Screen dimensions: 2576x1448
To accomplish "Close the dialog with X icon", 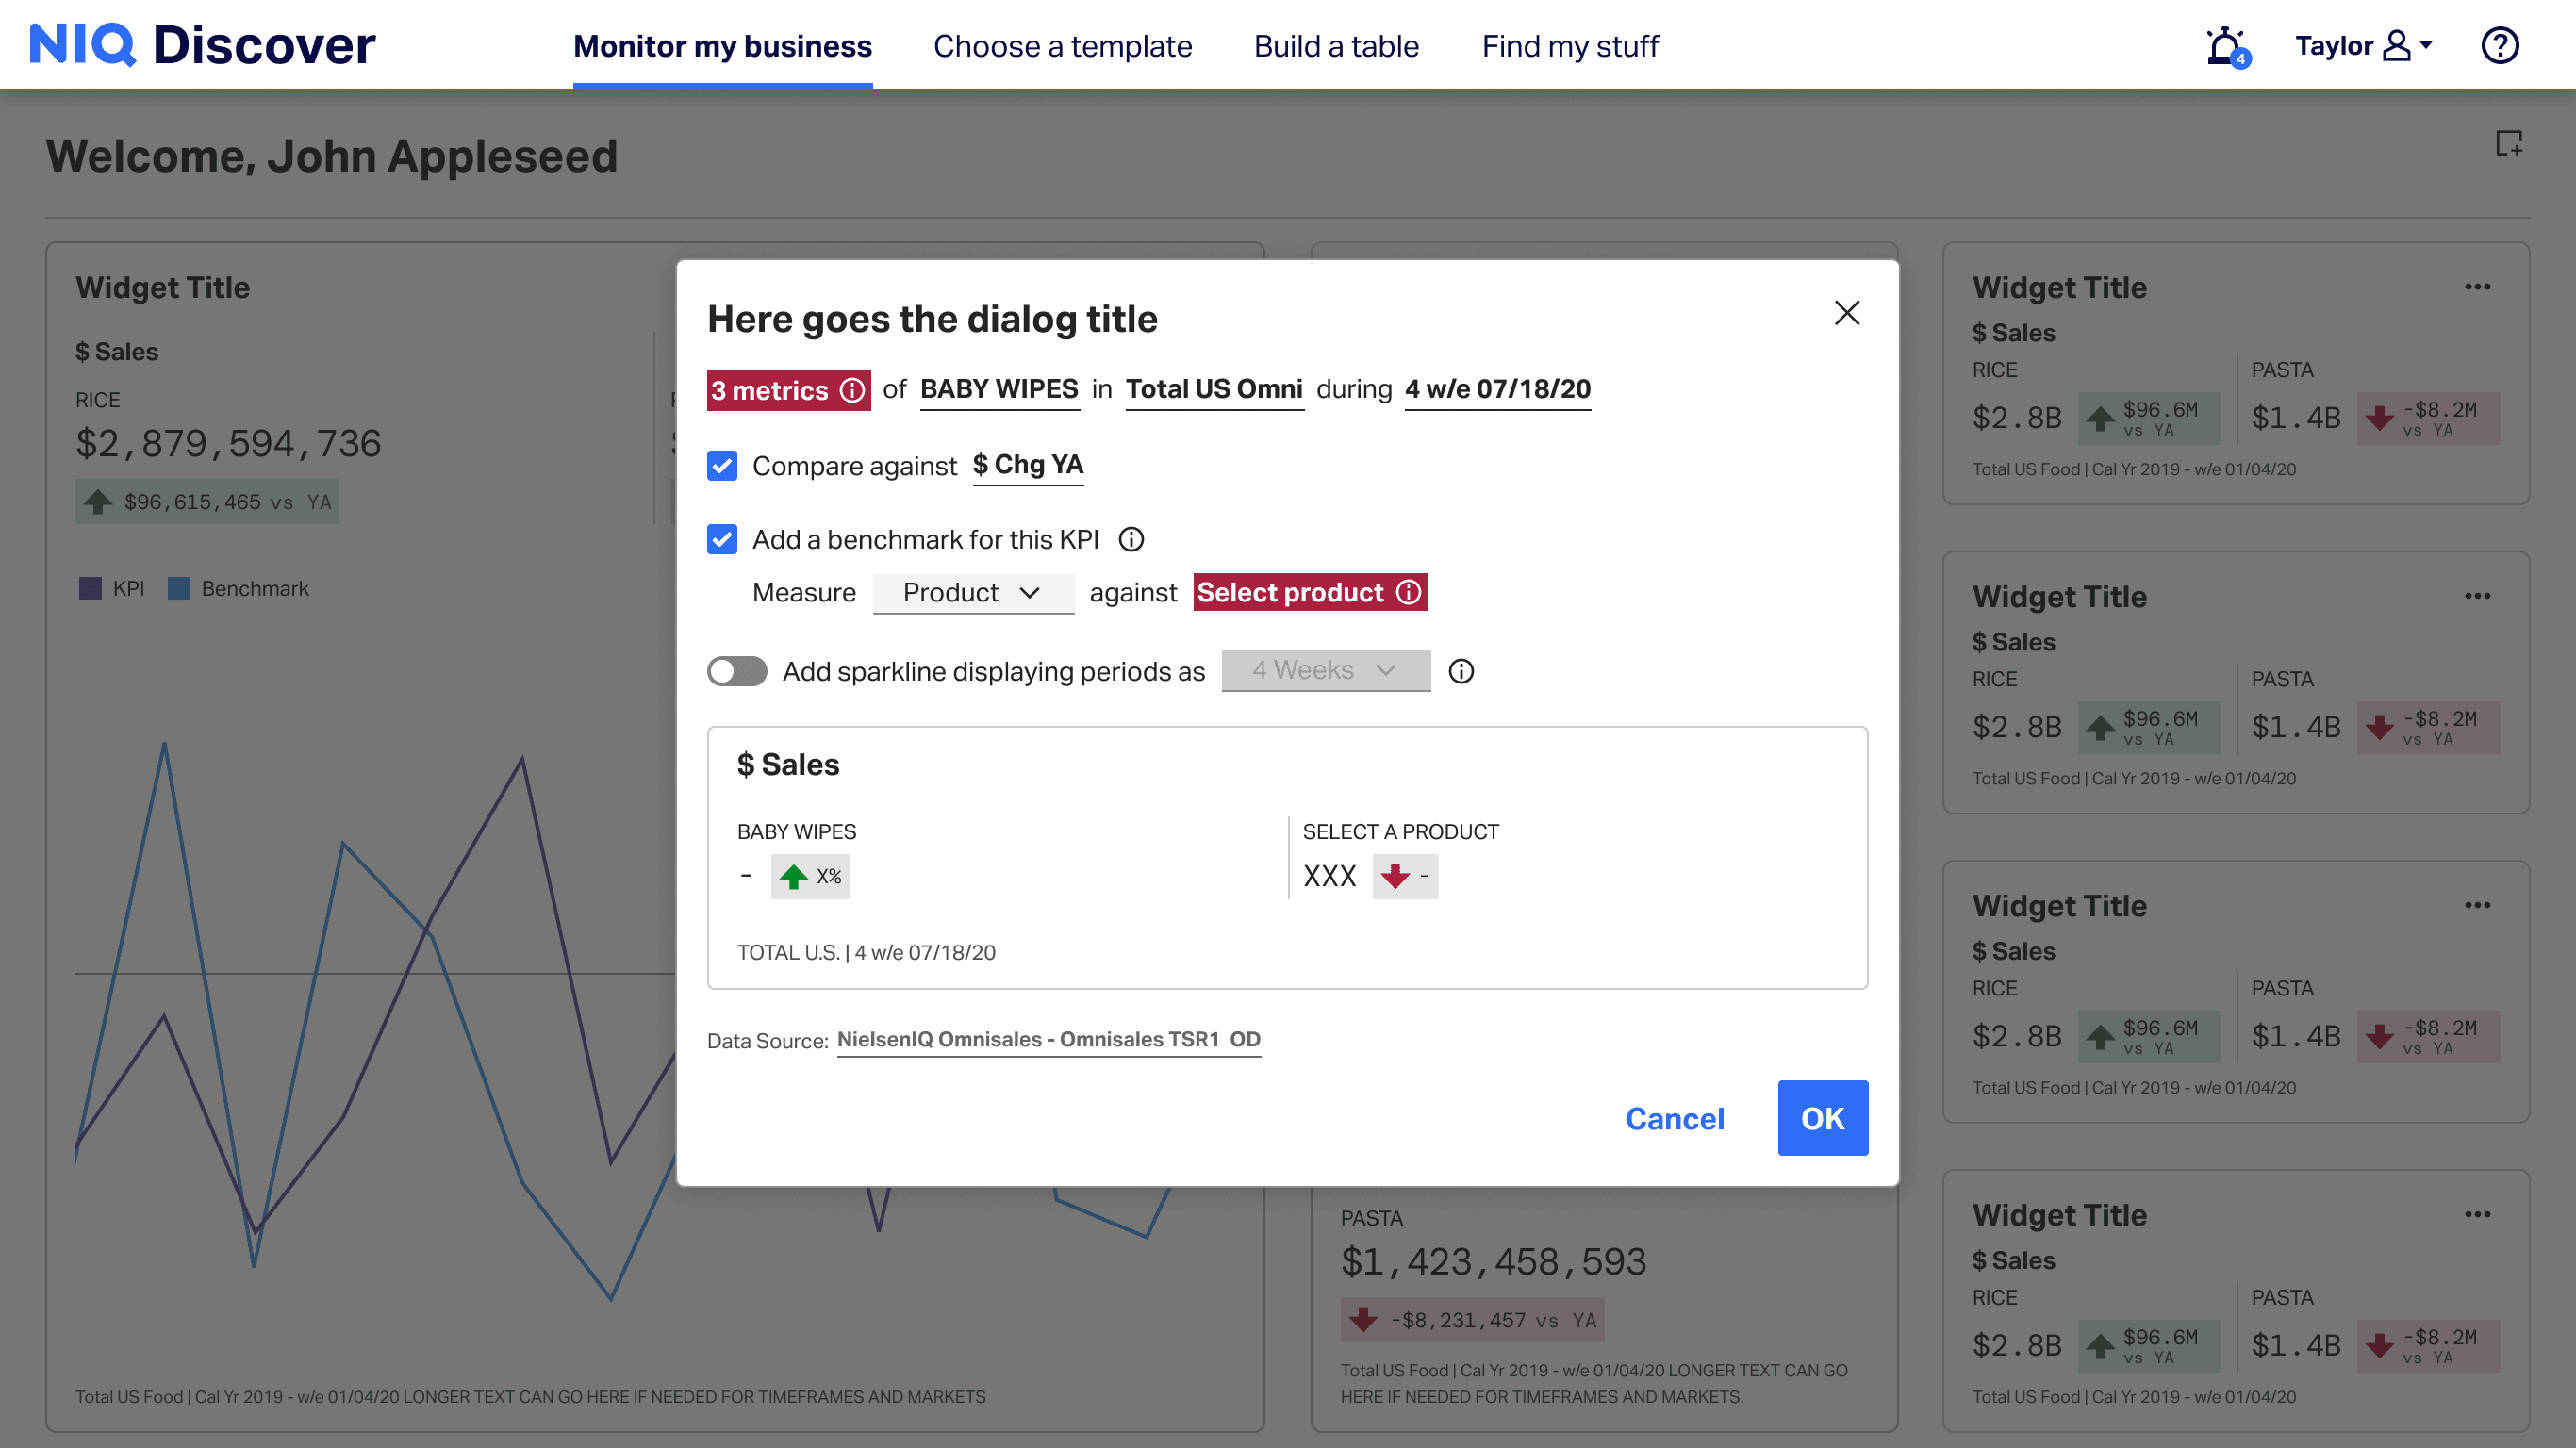I will 1847,314.
